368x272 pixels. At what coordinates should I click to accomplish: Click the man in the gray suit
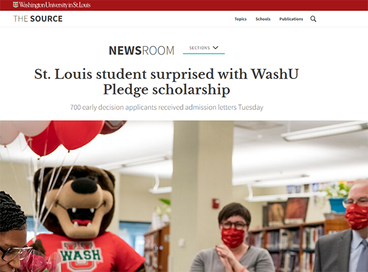[x=343, y=226]
